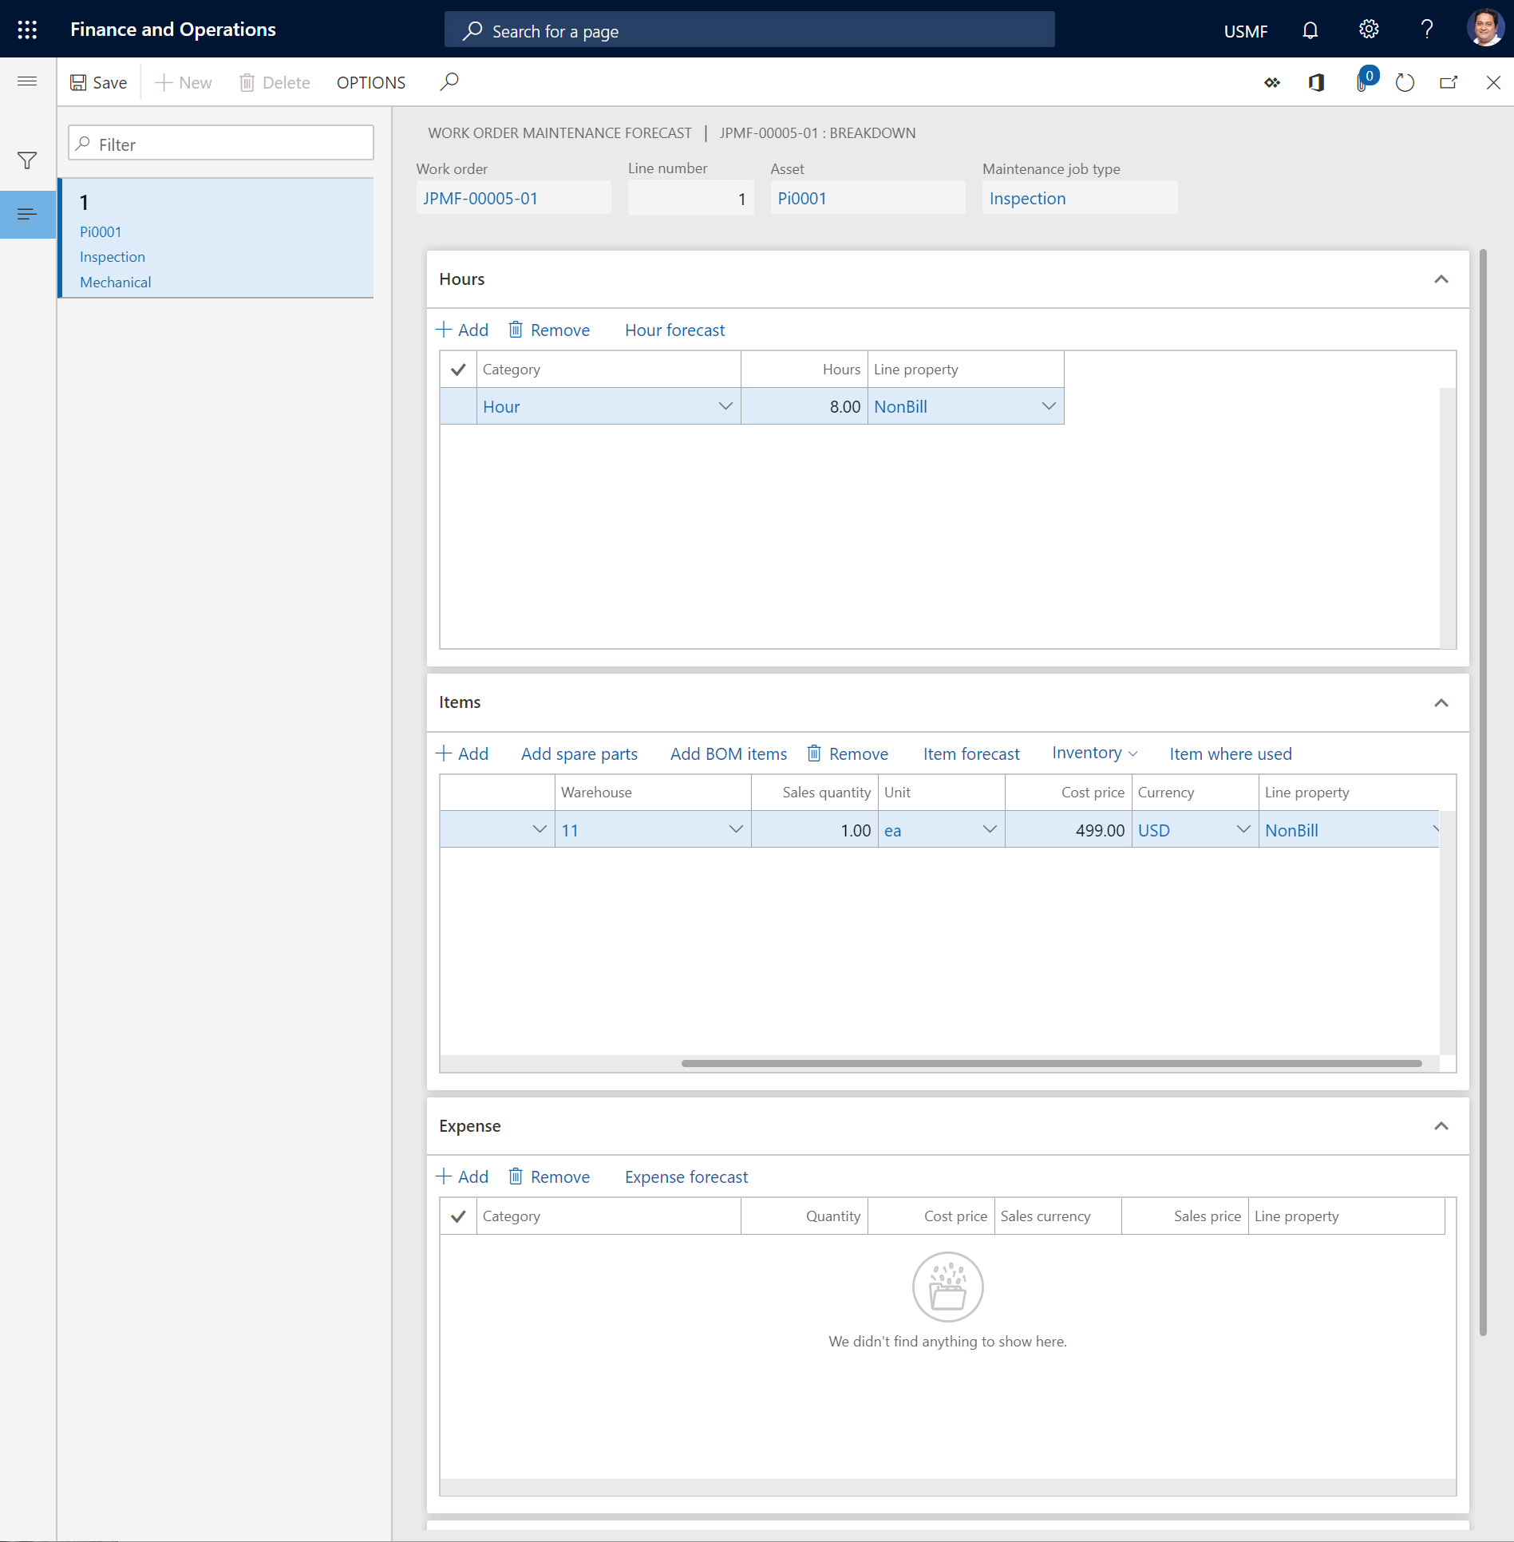
Task: Open the Hour category dropdown
Action: coord(725,406)
